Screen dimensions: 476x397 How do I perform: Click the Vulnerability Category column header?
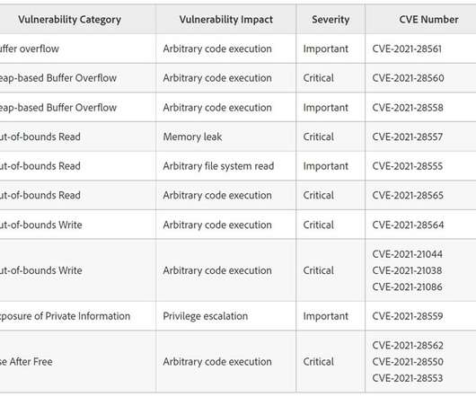pos(69,20)
